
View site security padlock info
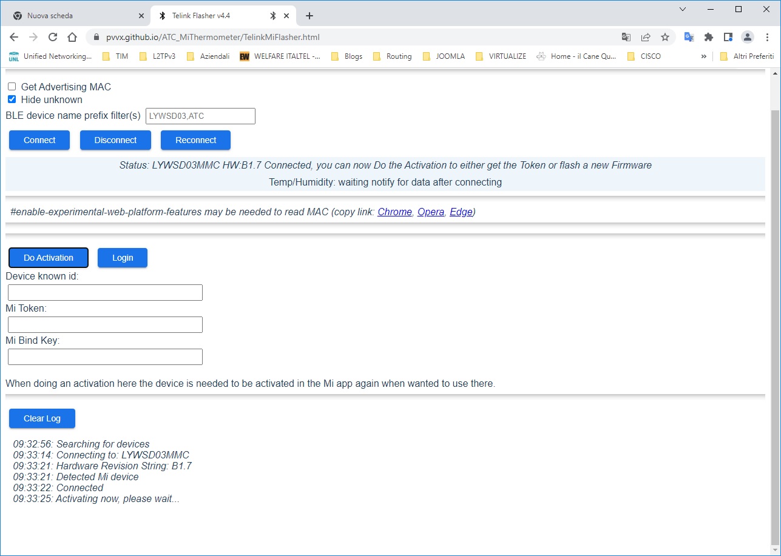(x=96, y=37)
